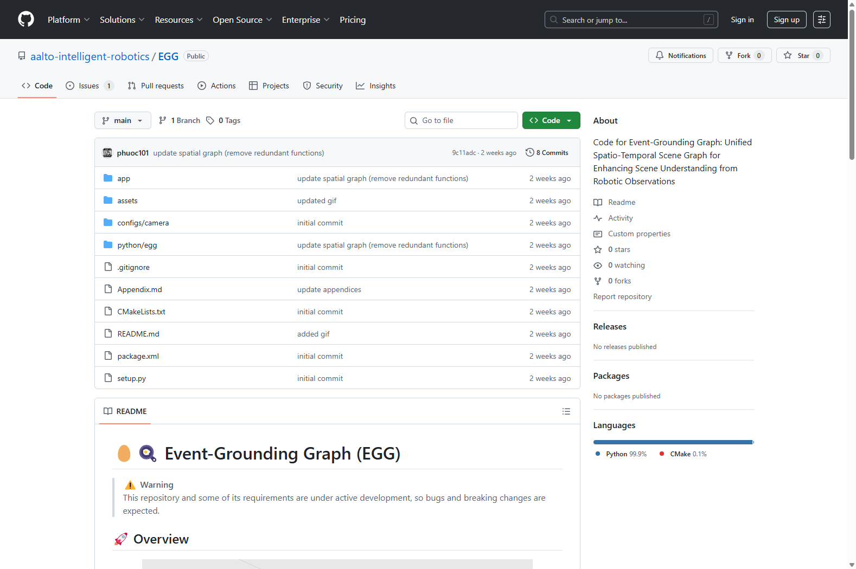Switch to the Insights tab
The image size is (856, 569).
tap(376, 86)
